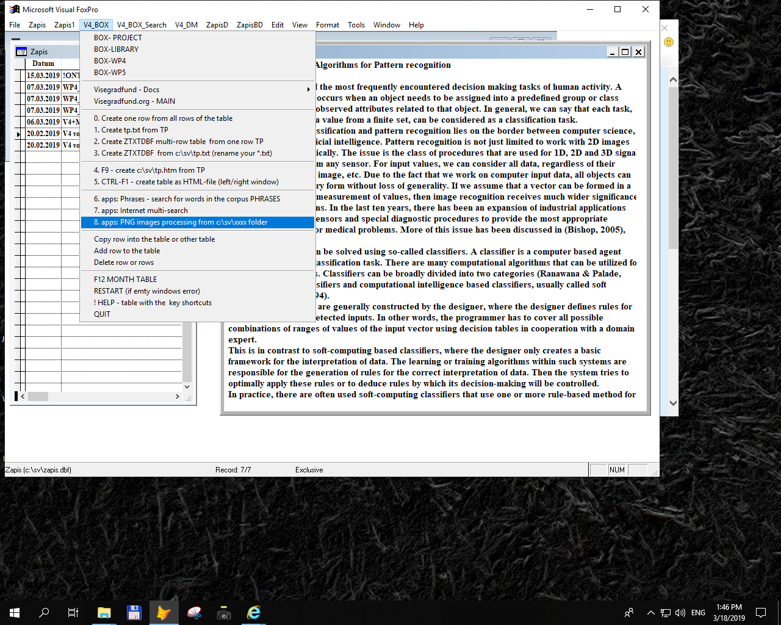Viewport: 781px width, 625px height.
Task: Launch Snipping Tool from the taskbar
Action: point(194,613)
